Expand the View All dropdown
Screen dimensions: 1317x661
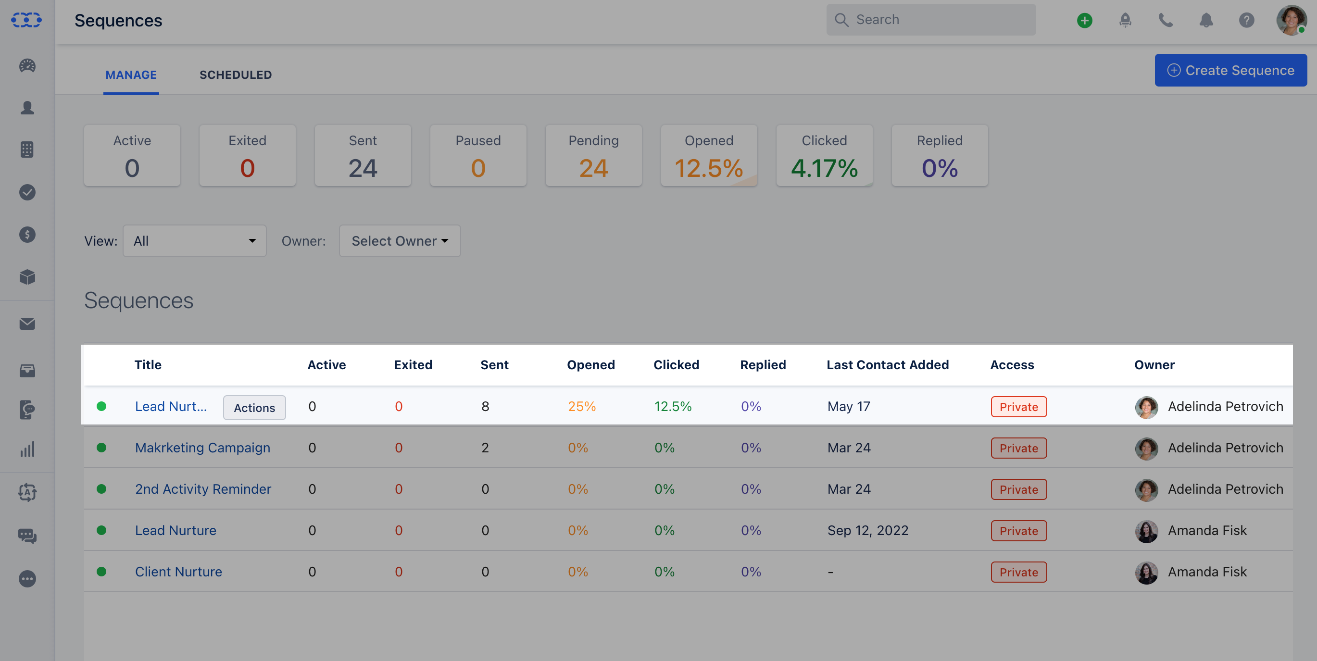[194, 240]
